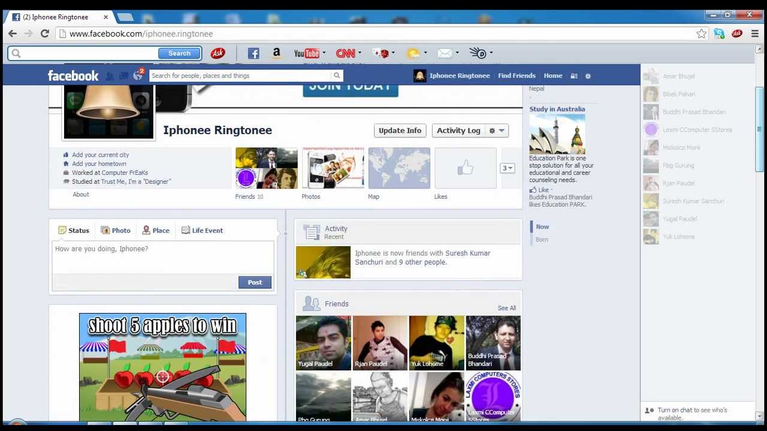Expand the YouTube toolbar dropdown arrow
This screenshot has width=767, height=431.
click(324, 53)
